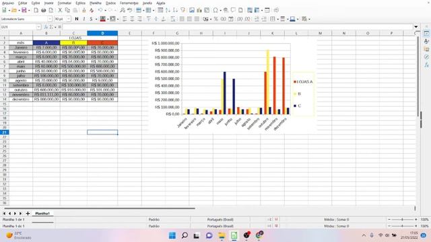Select column D header
The image size is (431, 242).
tap(102, 33)
